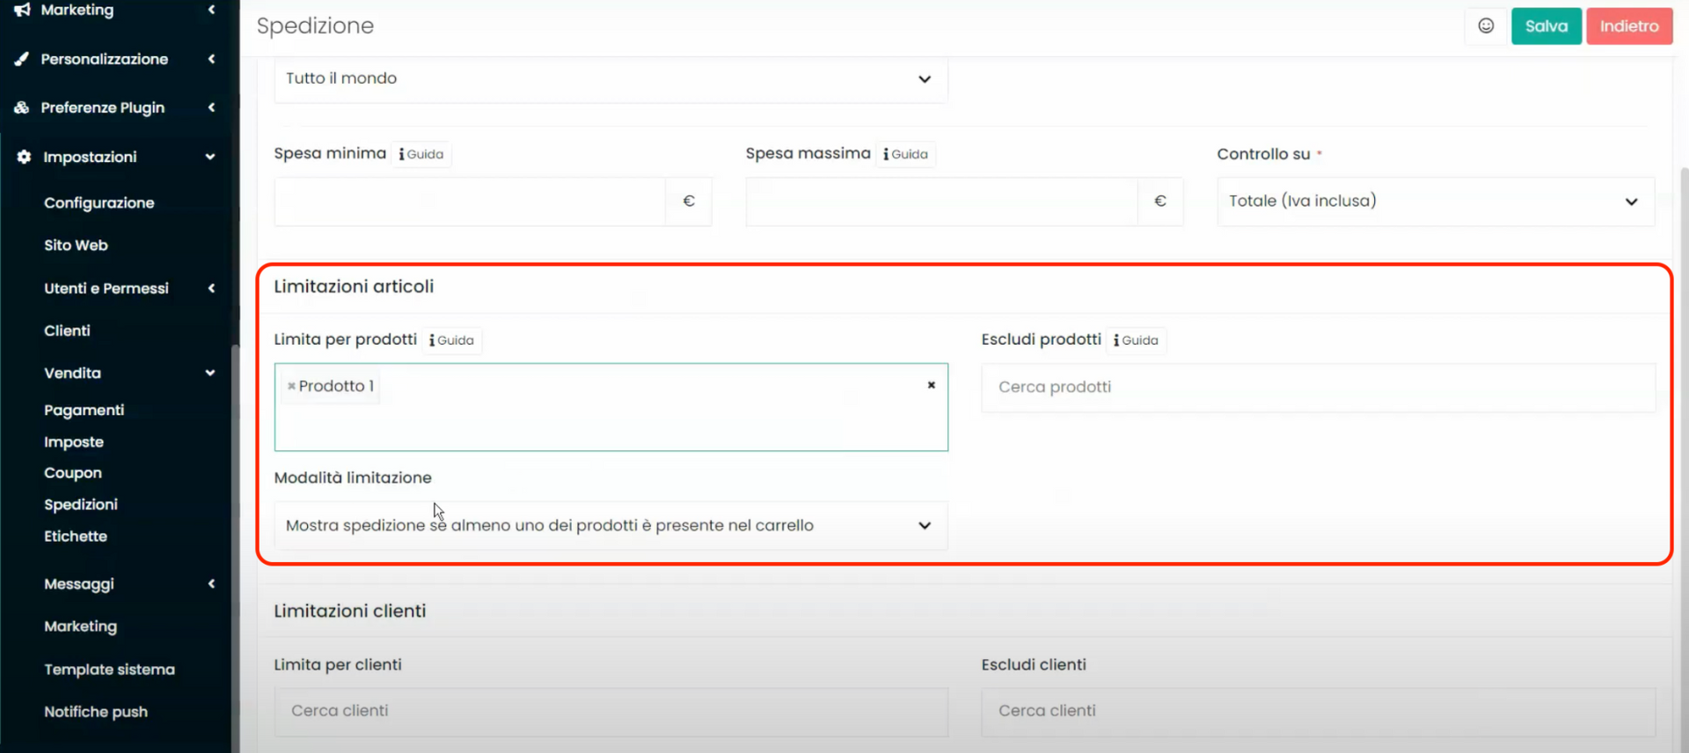Open Guida next to Spesa minima
This screenshot has width=1689, height=753.
421,154
